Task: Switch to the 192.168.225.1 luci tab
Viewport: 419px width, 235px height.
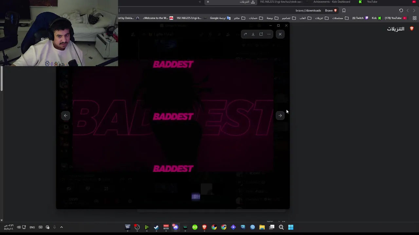Action: tap(281, 2)
